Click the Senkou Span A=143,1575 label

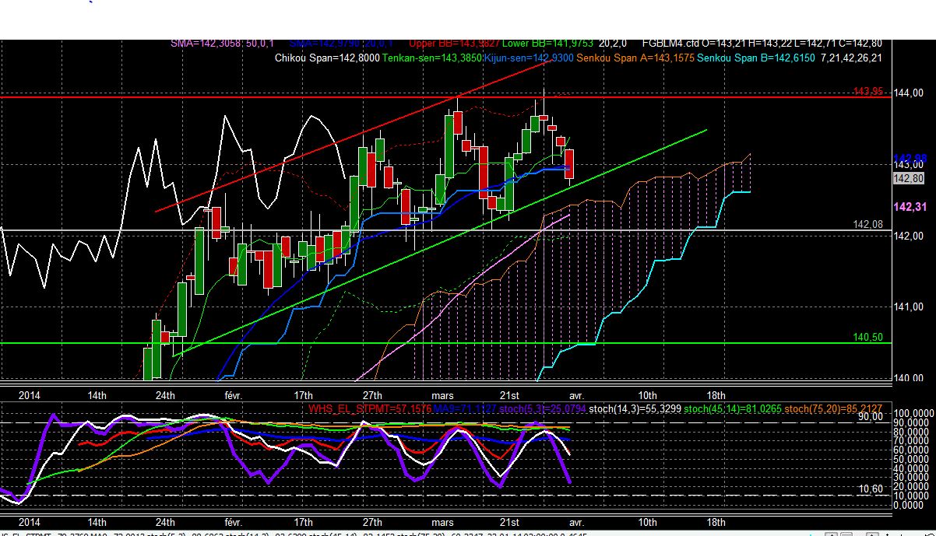[636, 58]
